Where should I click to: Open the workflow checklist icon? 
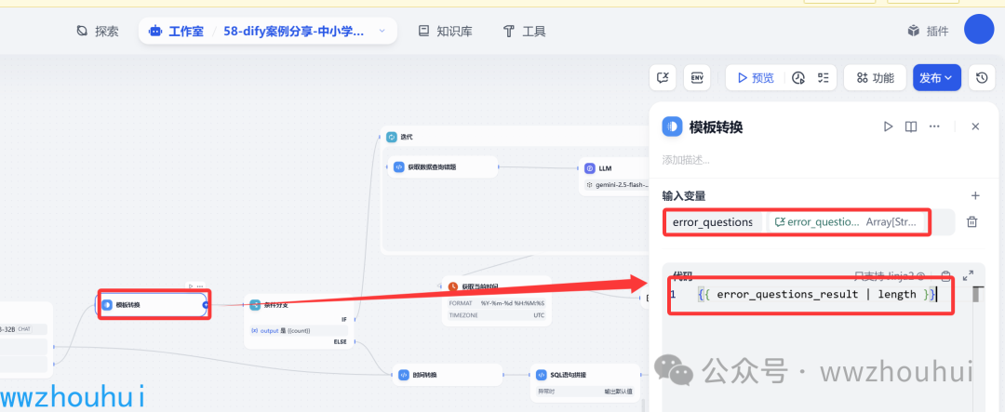point(824,77)
